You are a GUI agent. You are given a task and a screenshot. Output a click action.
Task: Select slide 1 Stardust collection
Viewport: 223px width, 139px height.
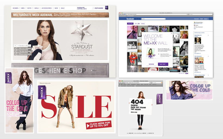[23, 46]
